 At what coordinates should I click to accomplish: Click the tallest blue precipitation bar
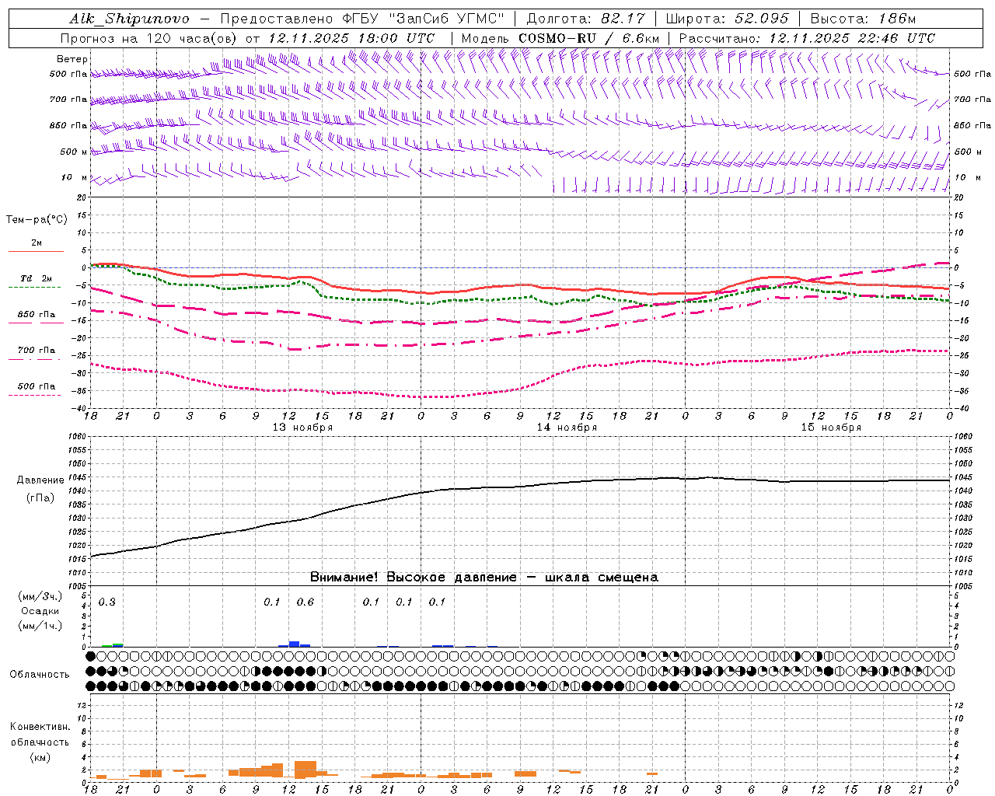(x=294, y=644)
